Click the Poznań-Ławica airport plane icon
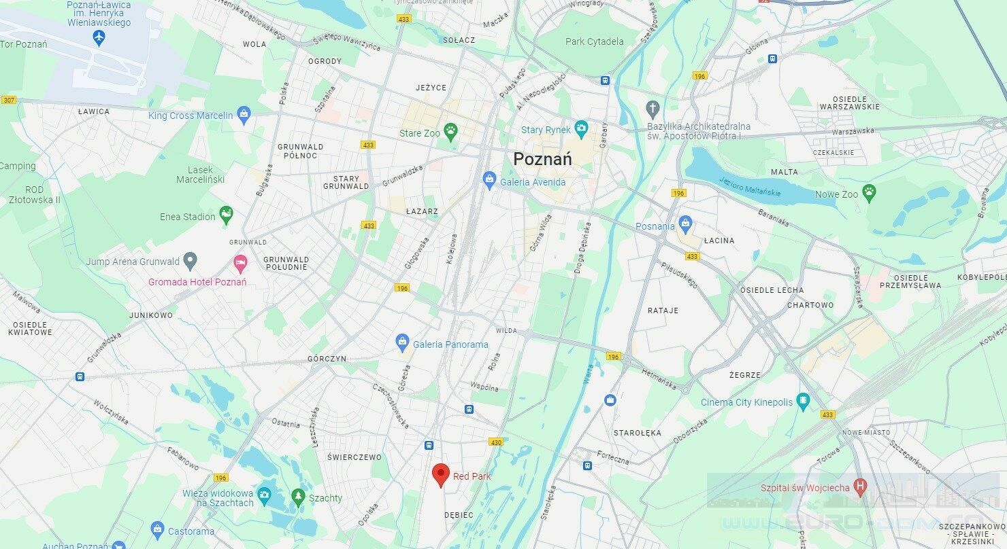Image resolution: width=1007 pixels, height=549 pixels. coord(99,37)
